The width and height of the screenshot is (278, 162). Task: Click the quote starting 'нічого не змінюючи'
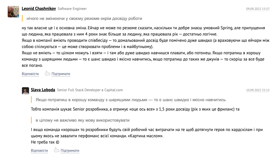pos(84,18)
